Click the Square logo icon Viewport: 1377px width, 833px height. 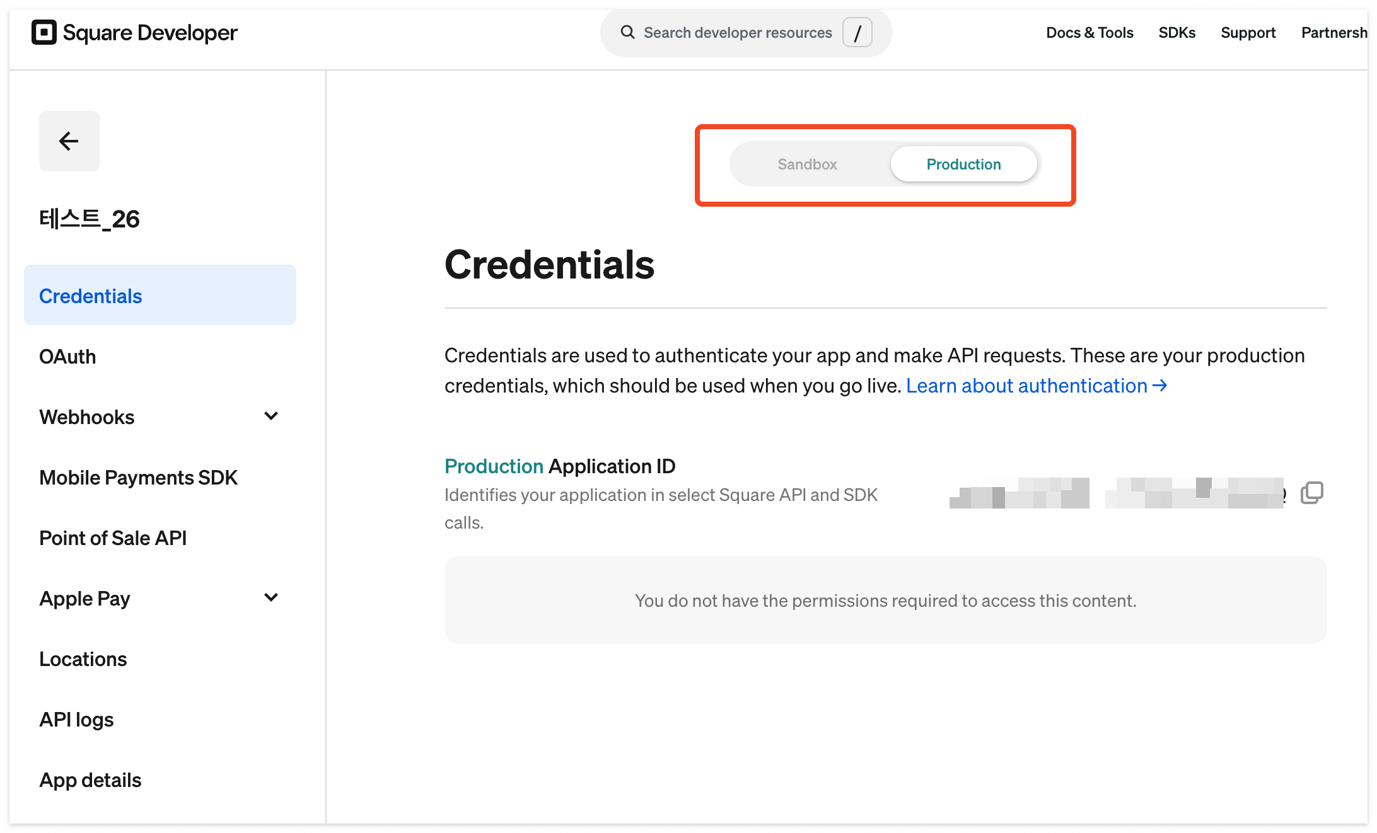tap(44, 32)
